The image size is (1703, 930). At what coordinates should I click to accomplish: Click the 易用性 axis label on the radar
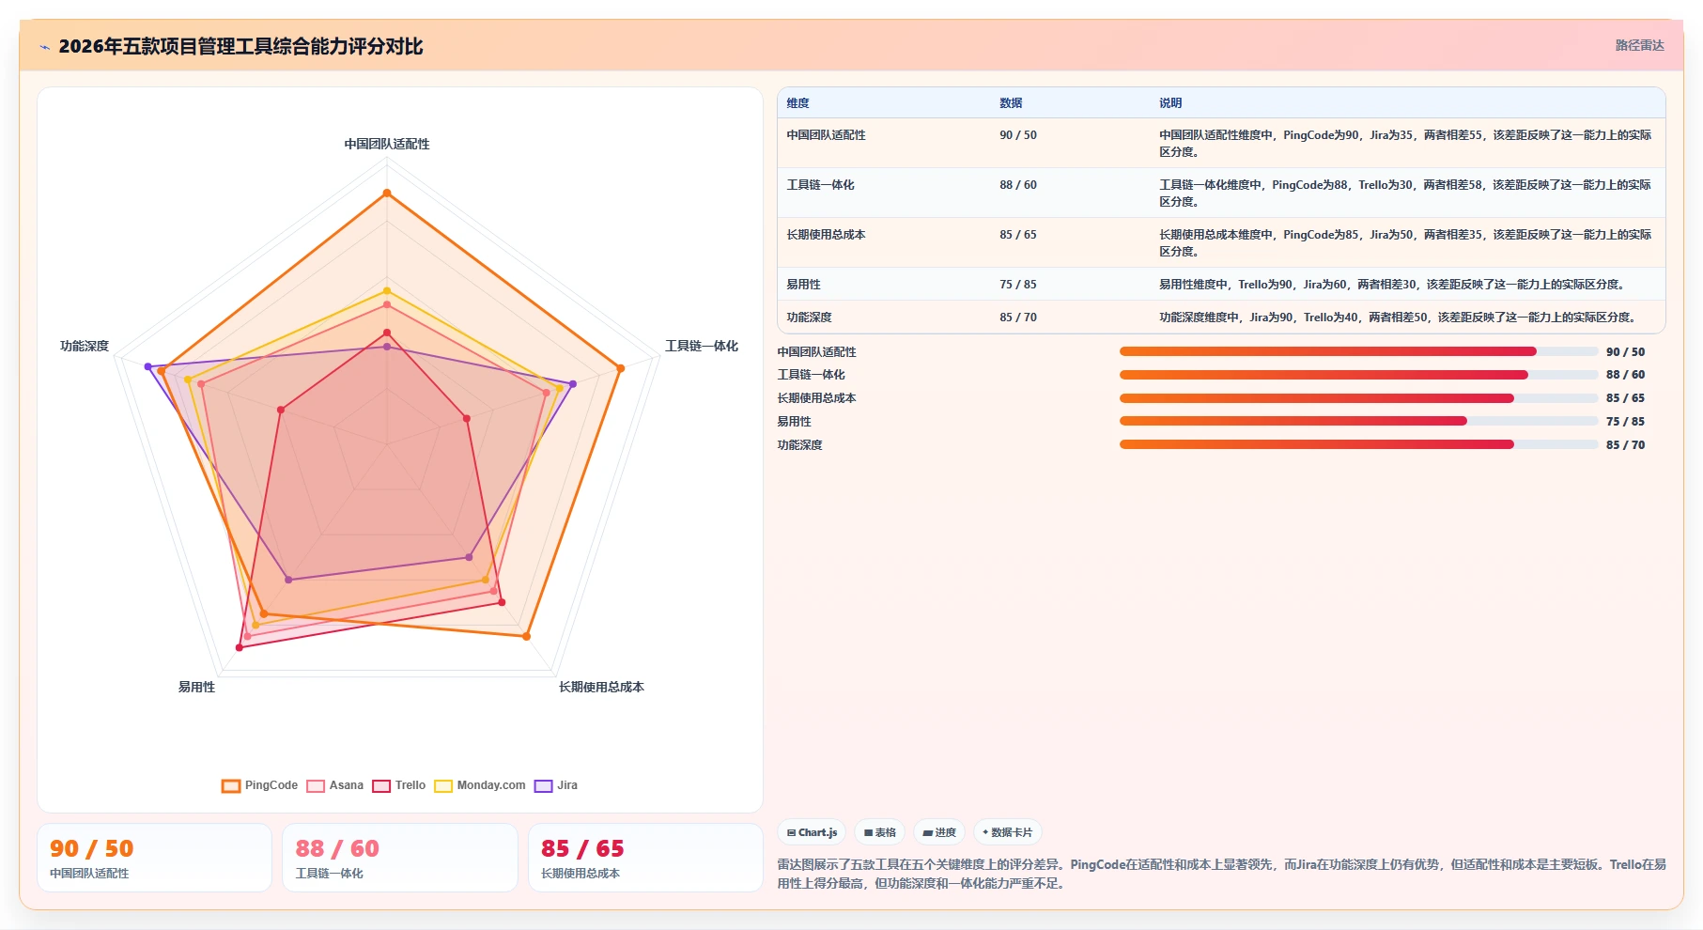point(196,687)
